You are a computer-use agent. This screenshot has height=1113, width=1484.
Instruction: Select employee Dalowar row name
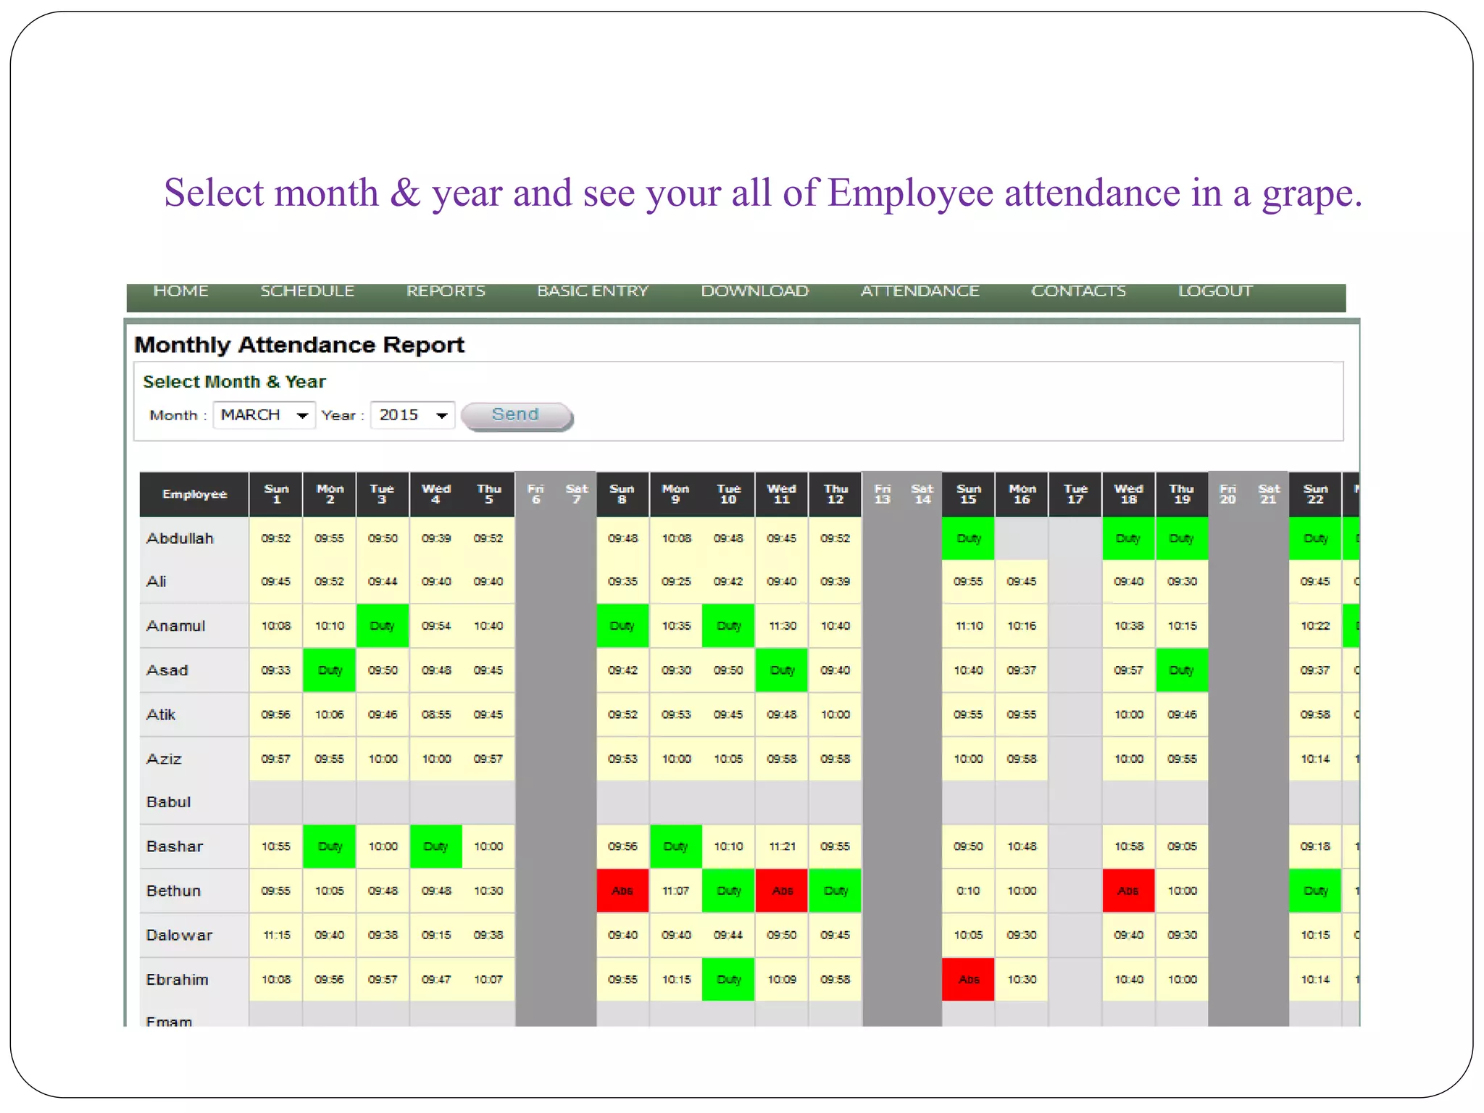180,935
